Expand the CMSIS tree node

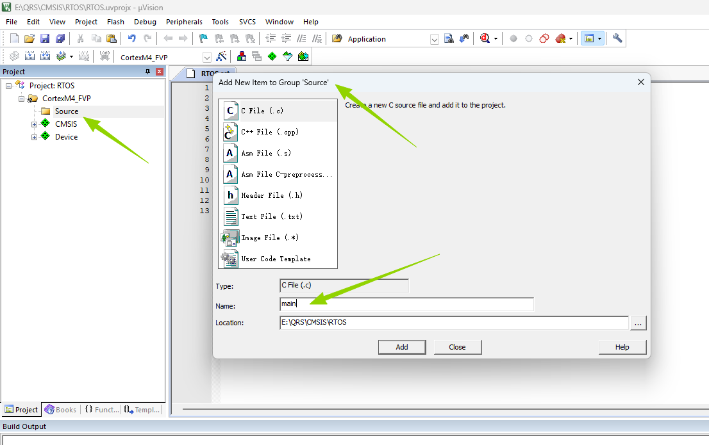click(x=34, y=124)
